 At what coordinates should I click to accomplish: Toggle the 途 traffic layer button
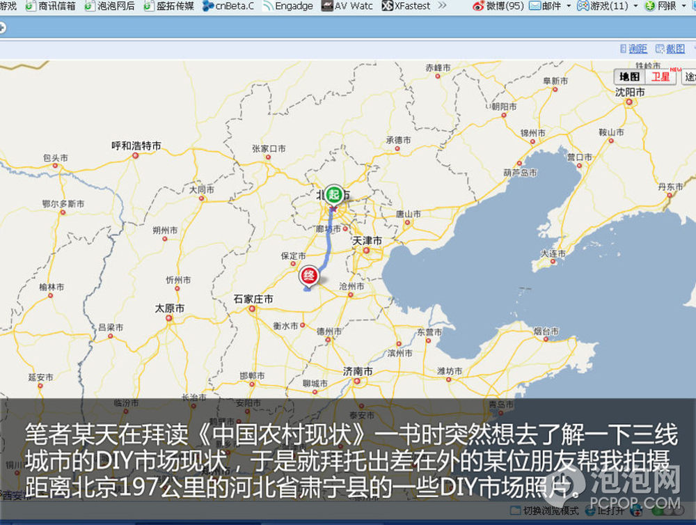(x=689, y=77)
